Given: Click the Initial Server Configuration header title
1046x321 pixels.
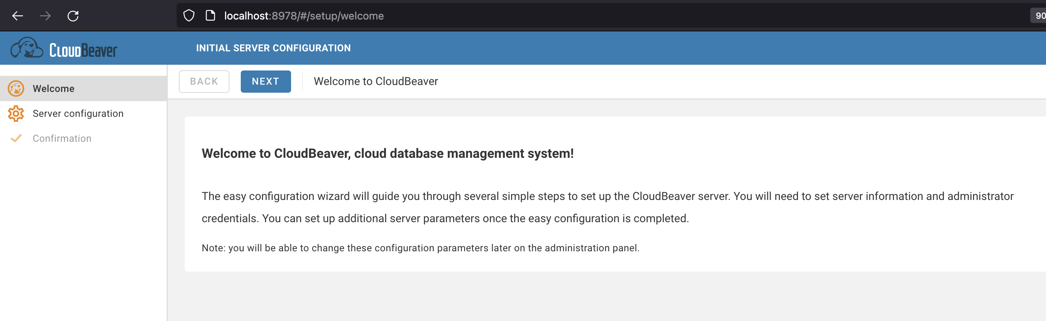Looking at the screenshot, I should [273, 48].
